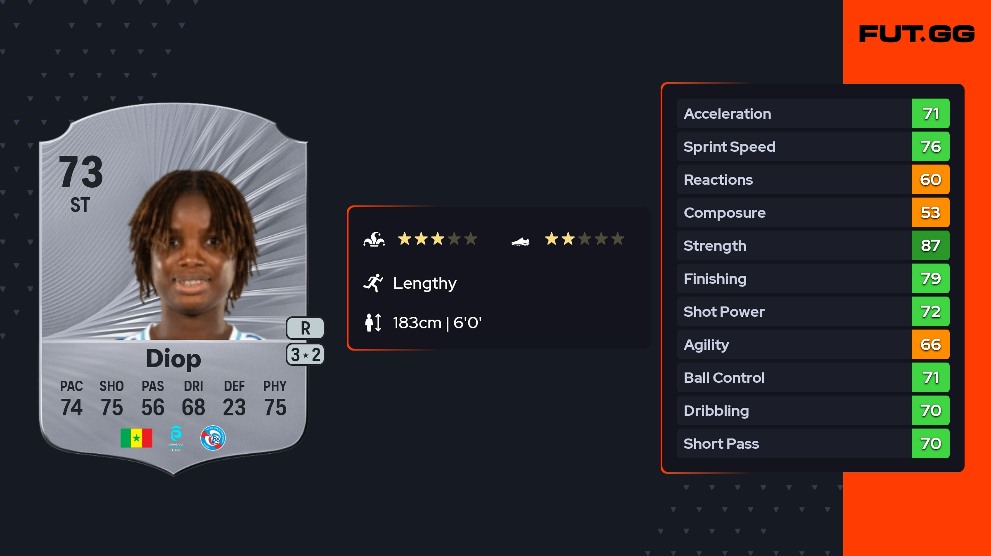Click the 73 overall rating
This screenshot has width=991, height=556.
pyautogui.click(x=81, y=172)
